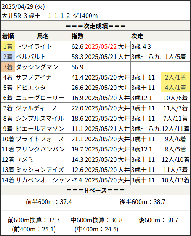Click the 着順 column header
The image size is (191, 236).
[8, 36]
